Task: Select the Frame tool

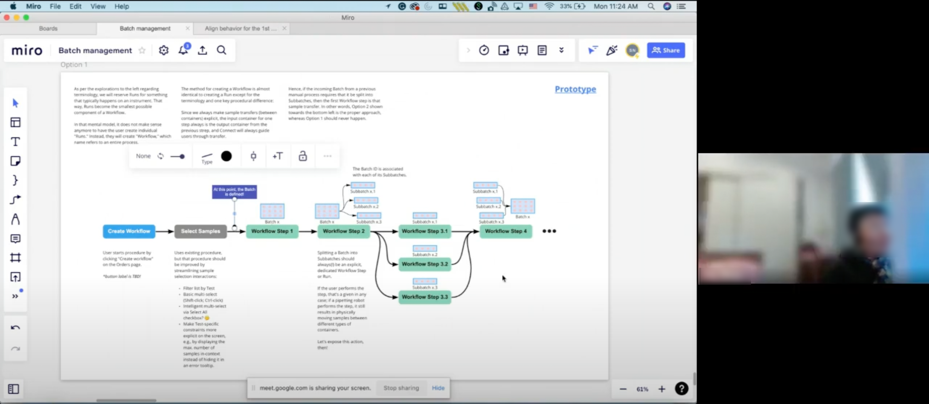Action: click(x=15, y=257)
